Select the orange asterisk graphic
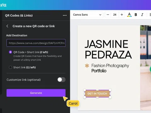151x113 pixels. tap(87, 66)
